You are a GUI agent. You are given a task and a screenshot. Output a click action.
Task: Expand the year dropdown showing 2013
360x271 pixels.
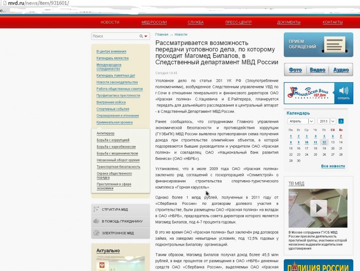[326, 121]
